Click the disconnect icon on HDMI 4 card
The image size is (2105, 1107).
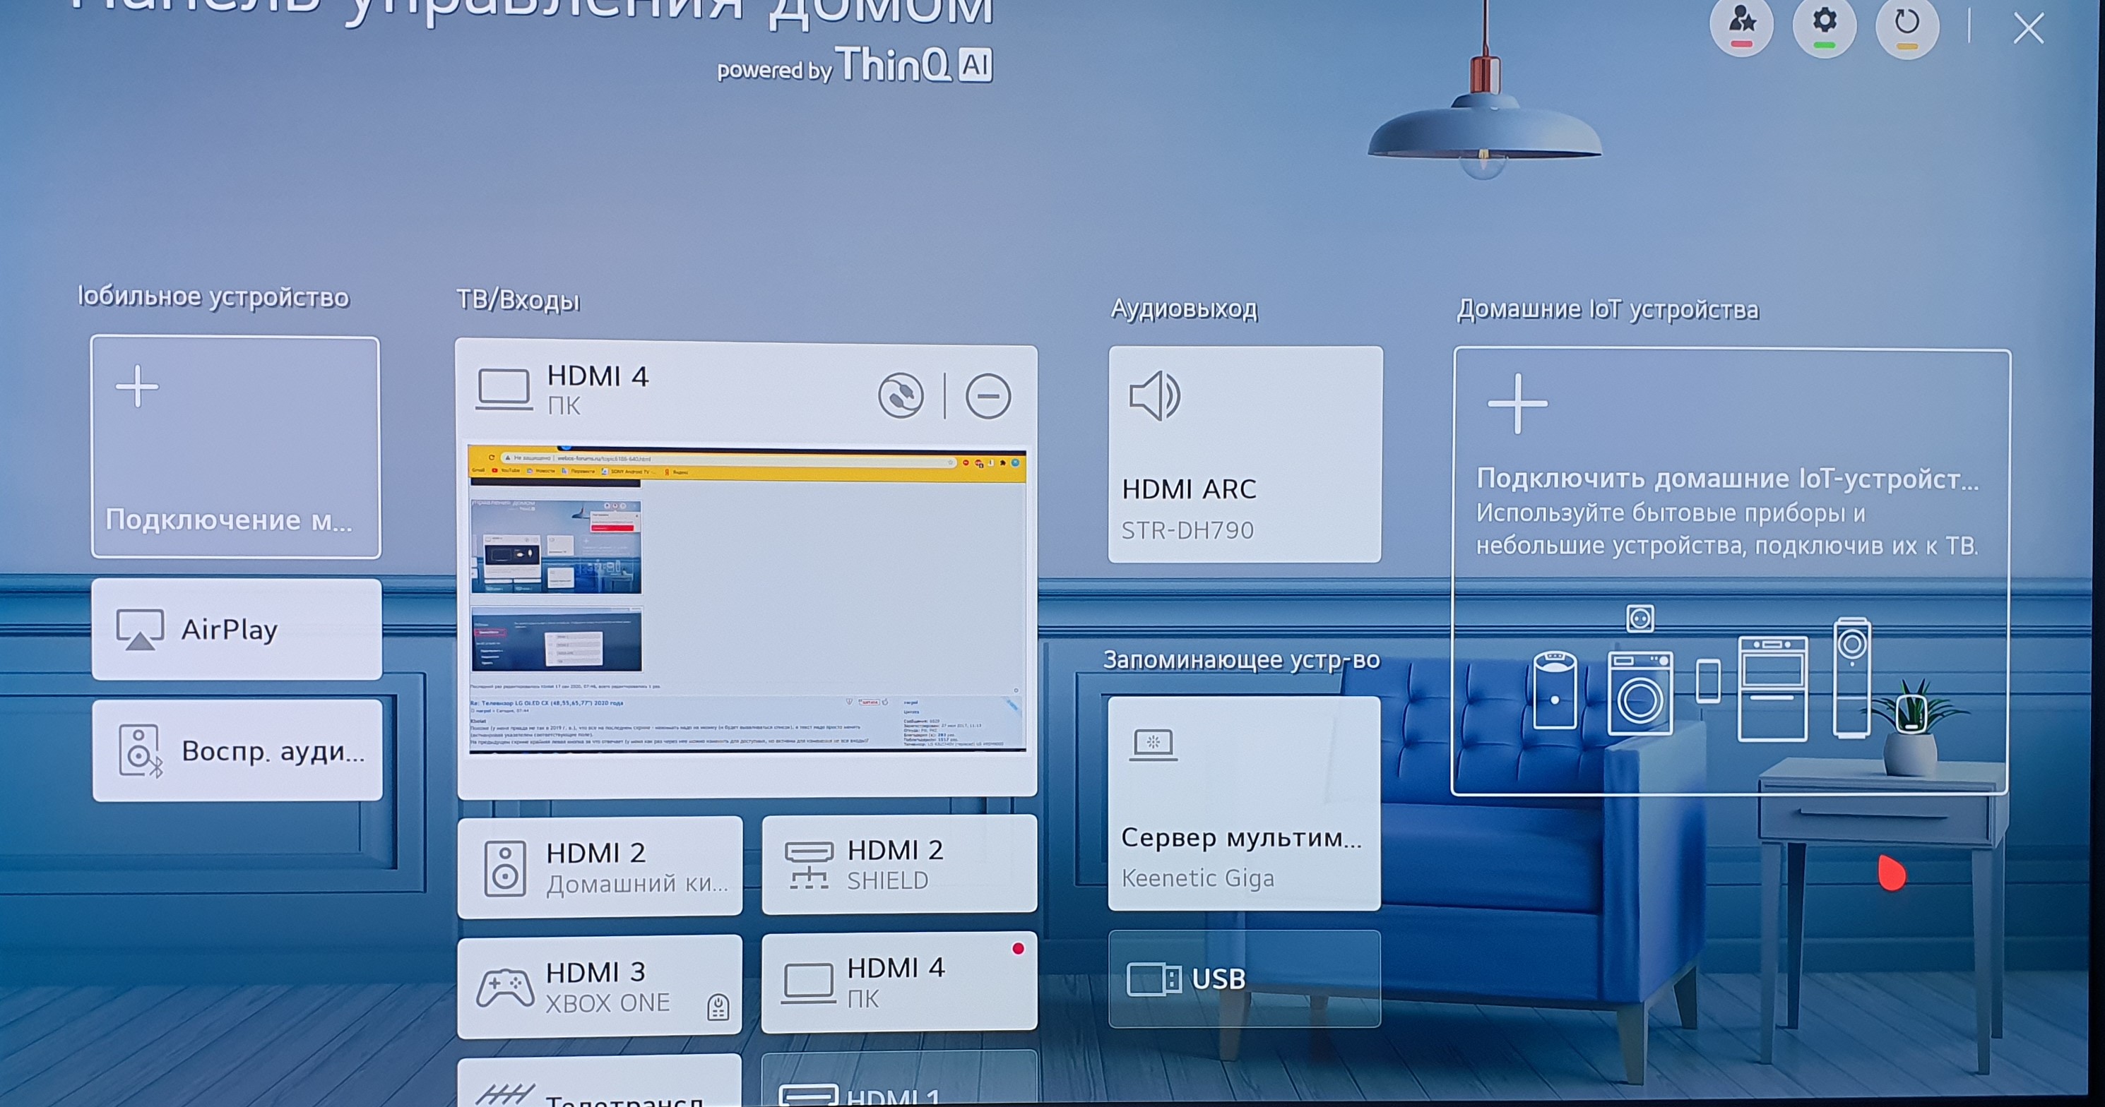coord(901,396)
